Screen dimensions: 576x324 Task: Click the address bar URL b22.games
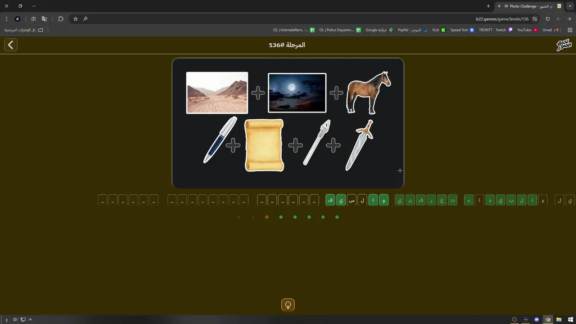502,19
